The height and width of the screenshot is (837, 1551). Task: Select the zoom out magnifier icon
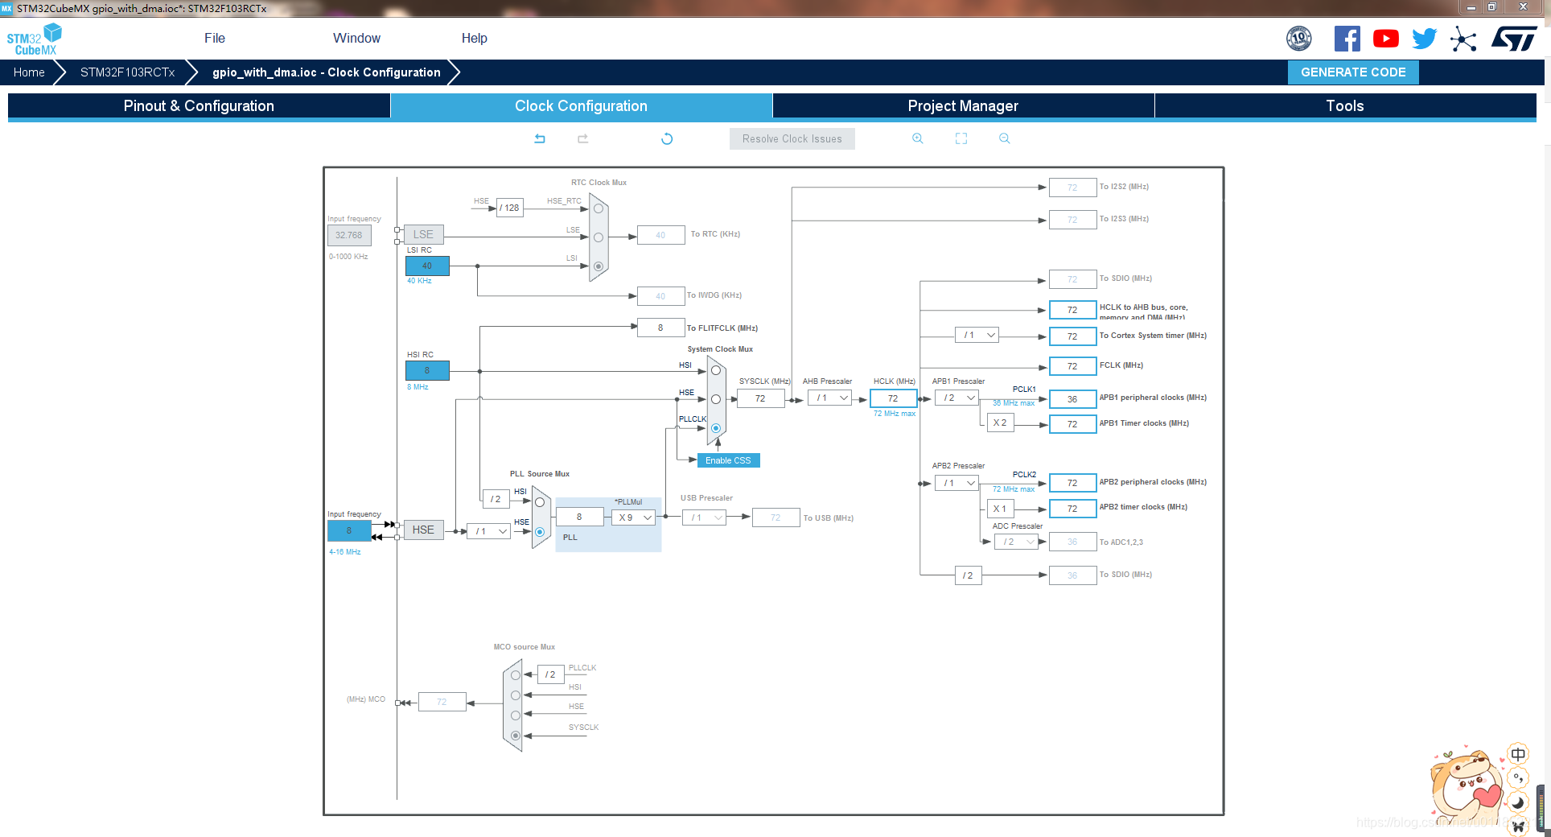point(1003,138)
